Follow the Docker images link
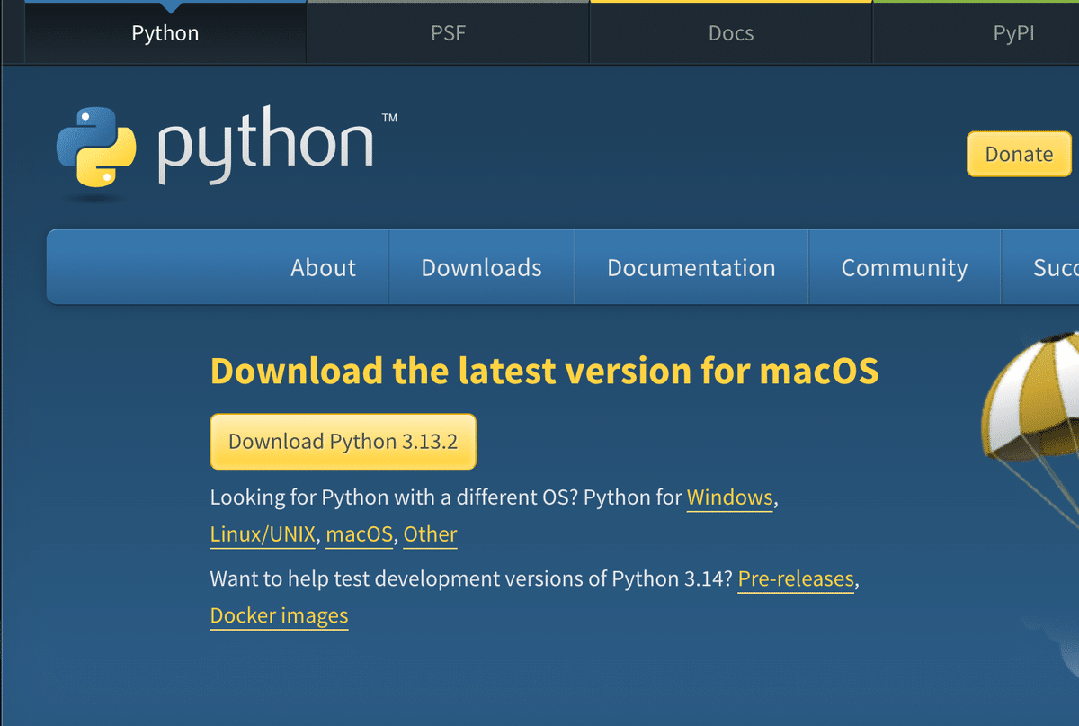This screenshot has width=1079, height=726. 279,616
